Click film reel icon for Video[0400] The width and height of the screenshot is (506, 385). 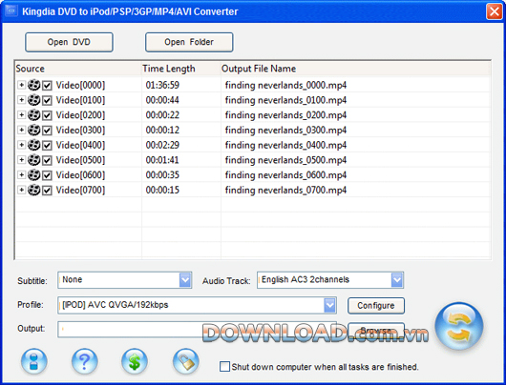coord(33,145)
